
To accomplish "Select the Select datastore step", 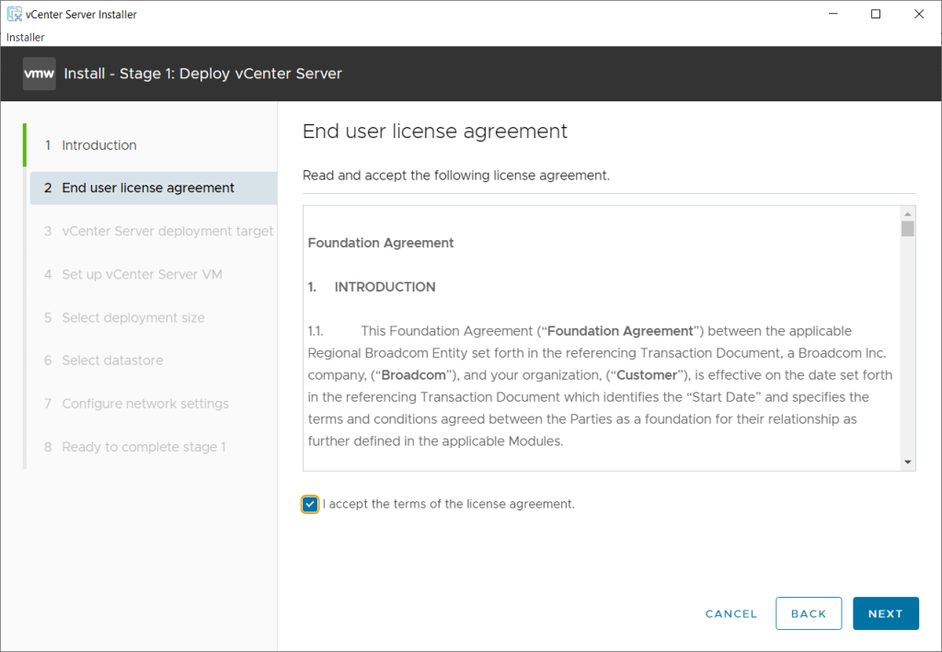I will point(112,360).
